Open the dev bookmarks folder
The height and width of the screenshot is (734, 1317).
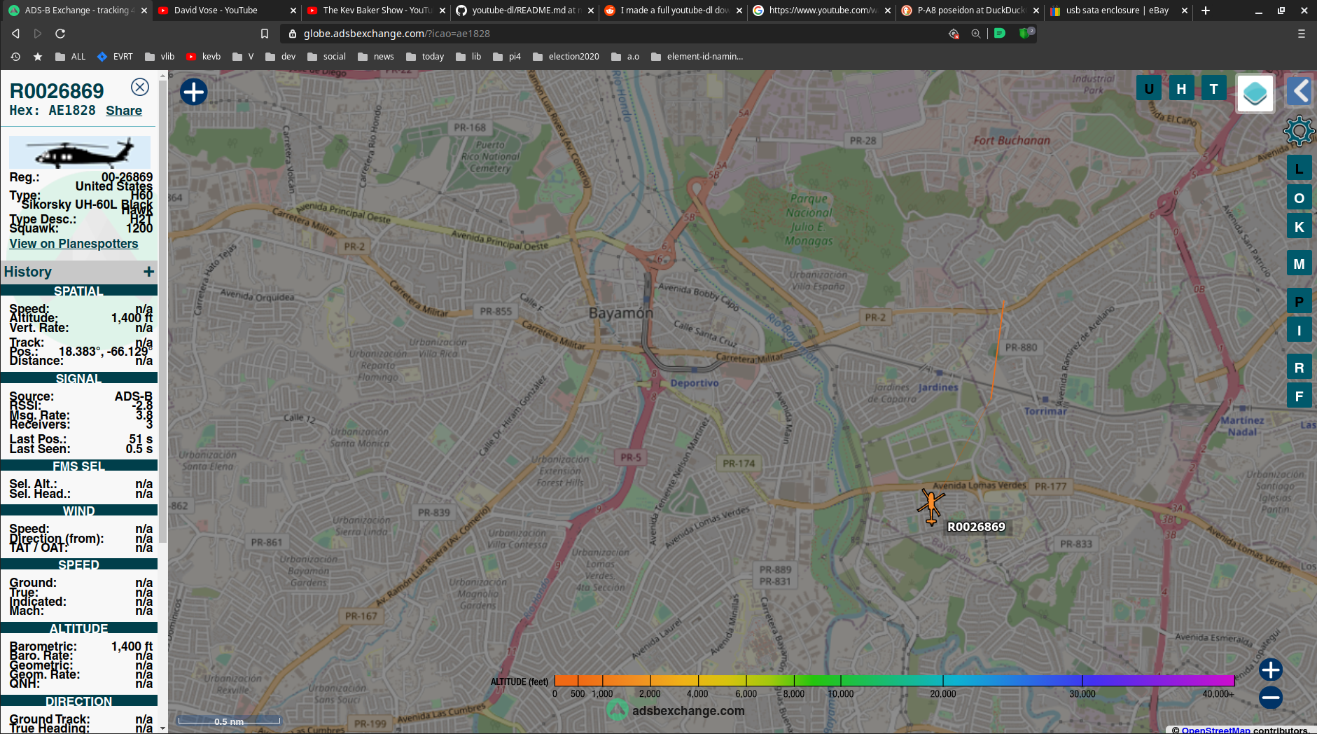pos(280,57)
